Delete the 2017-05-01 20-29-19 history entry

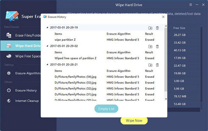pos(157,28)
